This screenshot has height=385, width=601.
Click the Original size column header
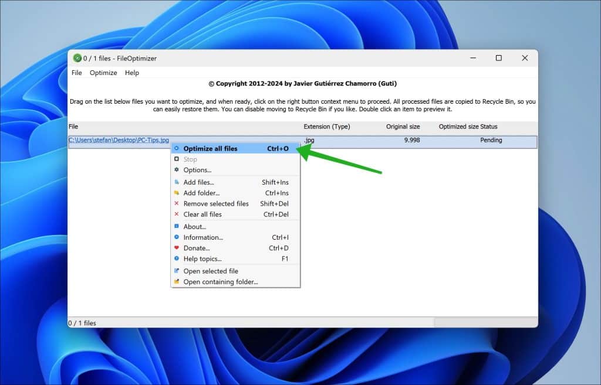[x=403, y=127]
